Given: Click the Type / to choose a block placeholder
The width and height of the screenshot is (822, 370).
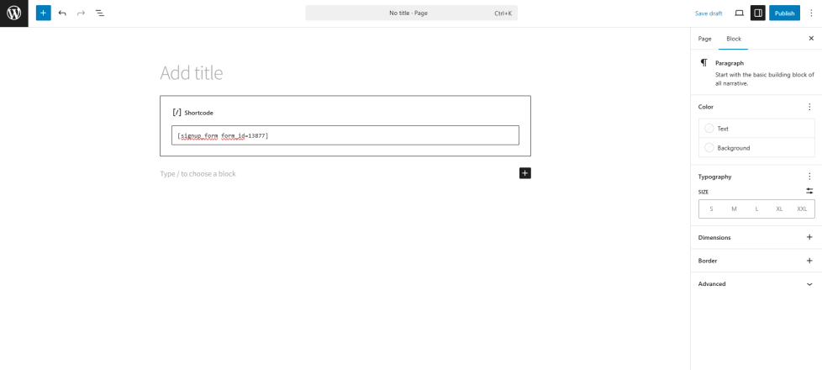Looking at the screenshot, I should (x=198, y=174).
